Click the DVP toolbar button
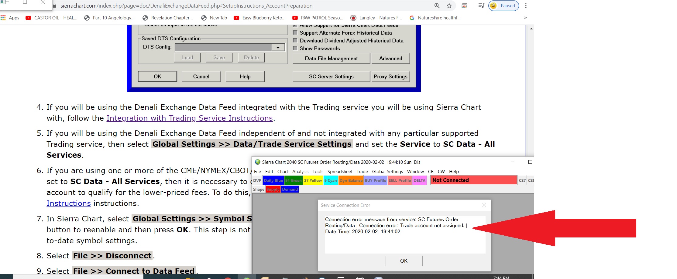The width and height of the screenshot is (677, 279). [257, 180]
